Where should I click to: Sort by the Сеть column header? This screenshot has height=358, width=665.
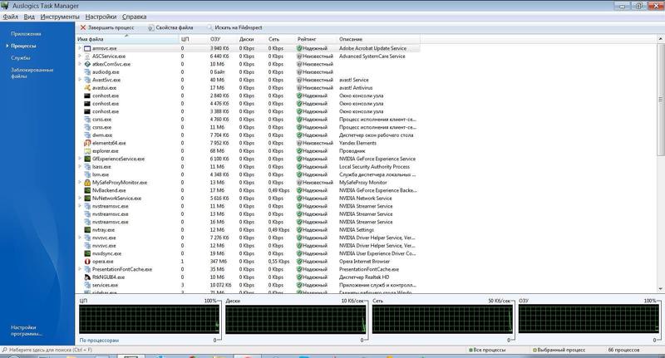(x=281, y=39)
